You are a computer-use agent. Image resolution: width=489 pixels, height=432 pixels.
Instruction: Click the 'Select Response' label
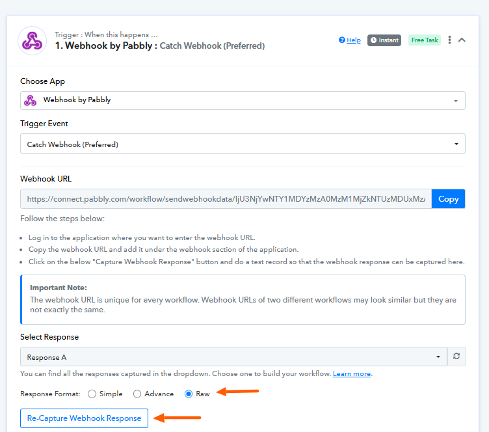pos(49,337)
